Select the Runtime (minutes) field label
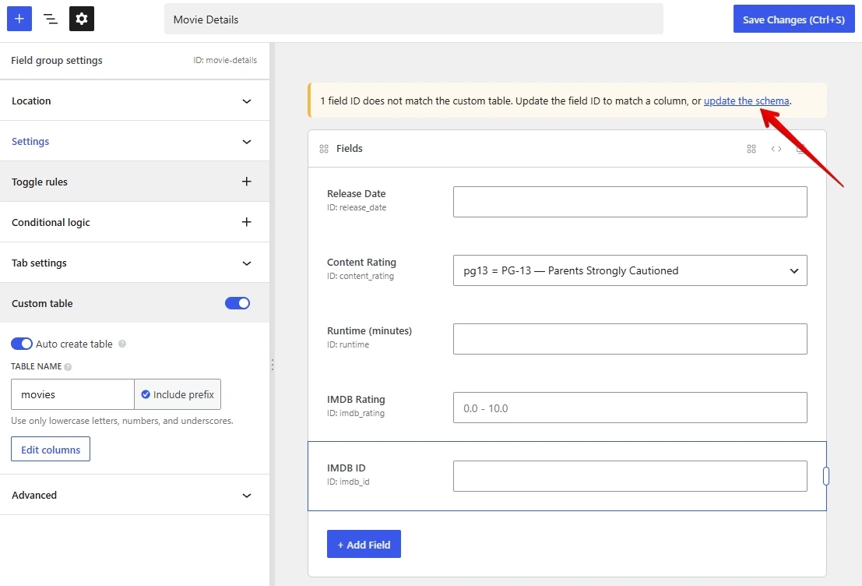Screen dimensions: 862x586 (x=369, y=330)
